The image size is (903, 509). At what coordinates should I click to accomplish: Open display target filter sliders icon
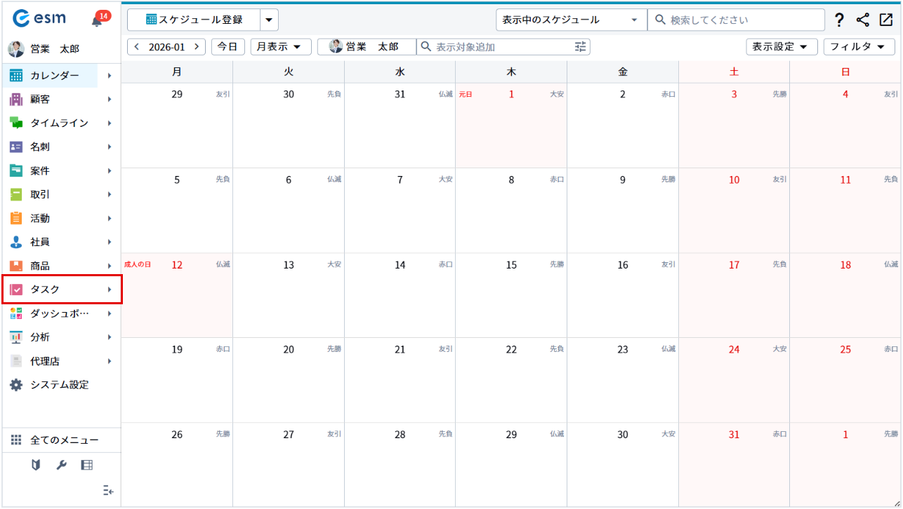(580, 47)
